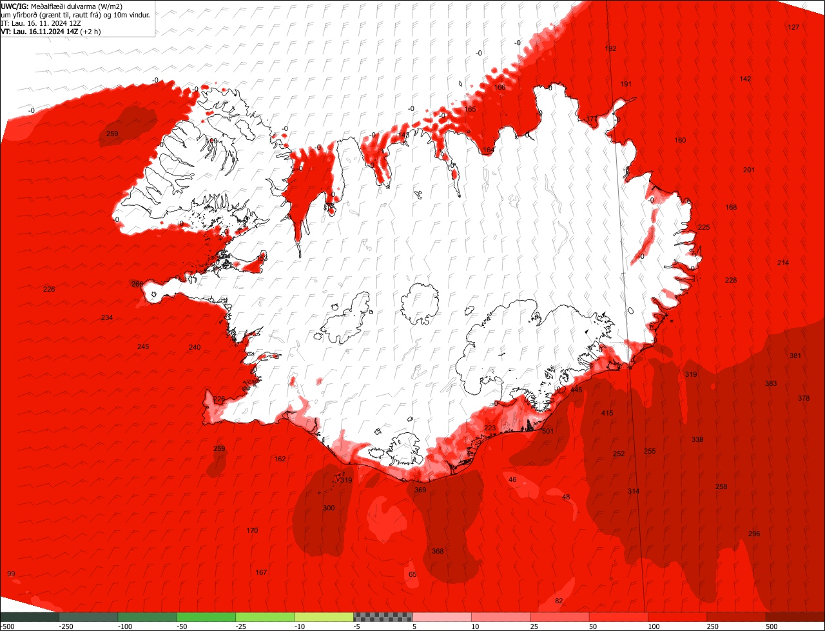Click the map value "252"
825x631 pixels.
(x=619, y=454)
